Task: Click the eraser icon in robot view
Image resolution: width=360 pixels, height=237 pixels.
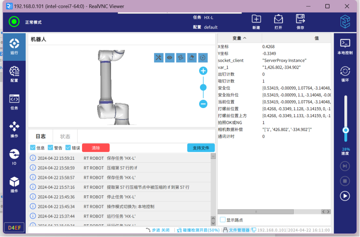Action: (192, 58)
